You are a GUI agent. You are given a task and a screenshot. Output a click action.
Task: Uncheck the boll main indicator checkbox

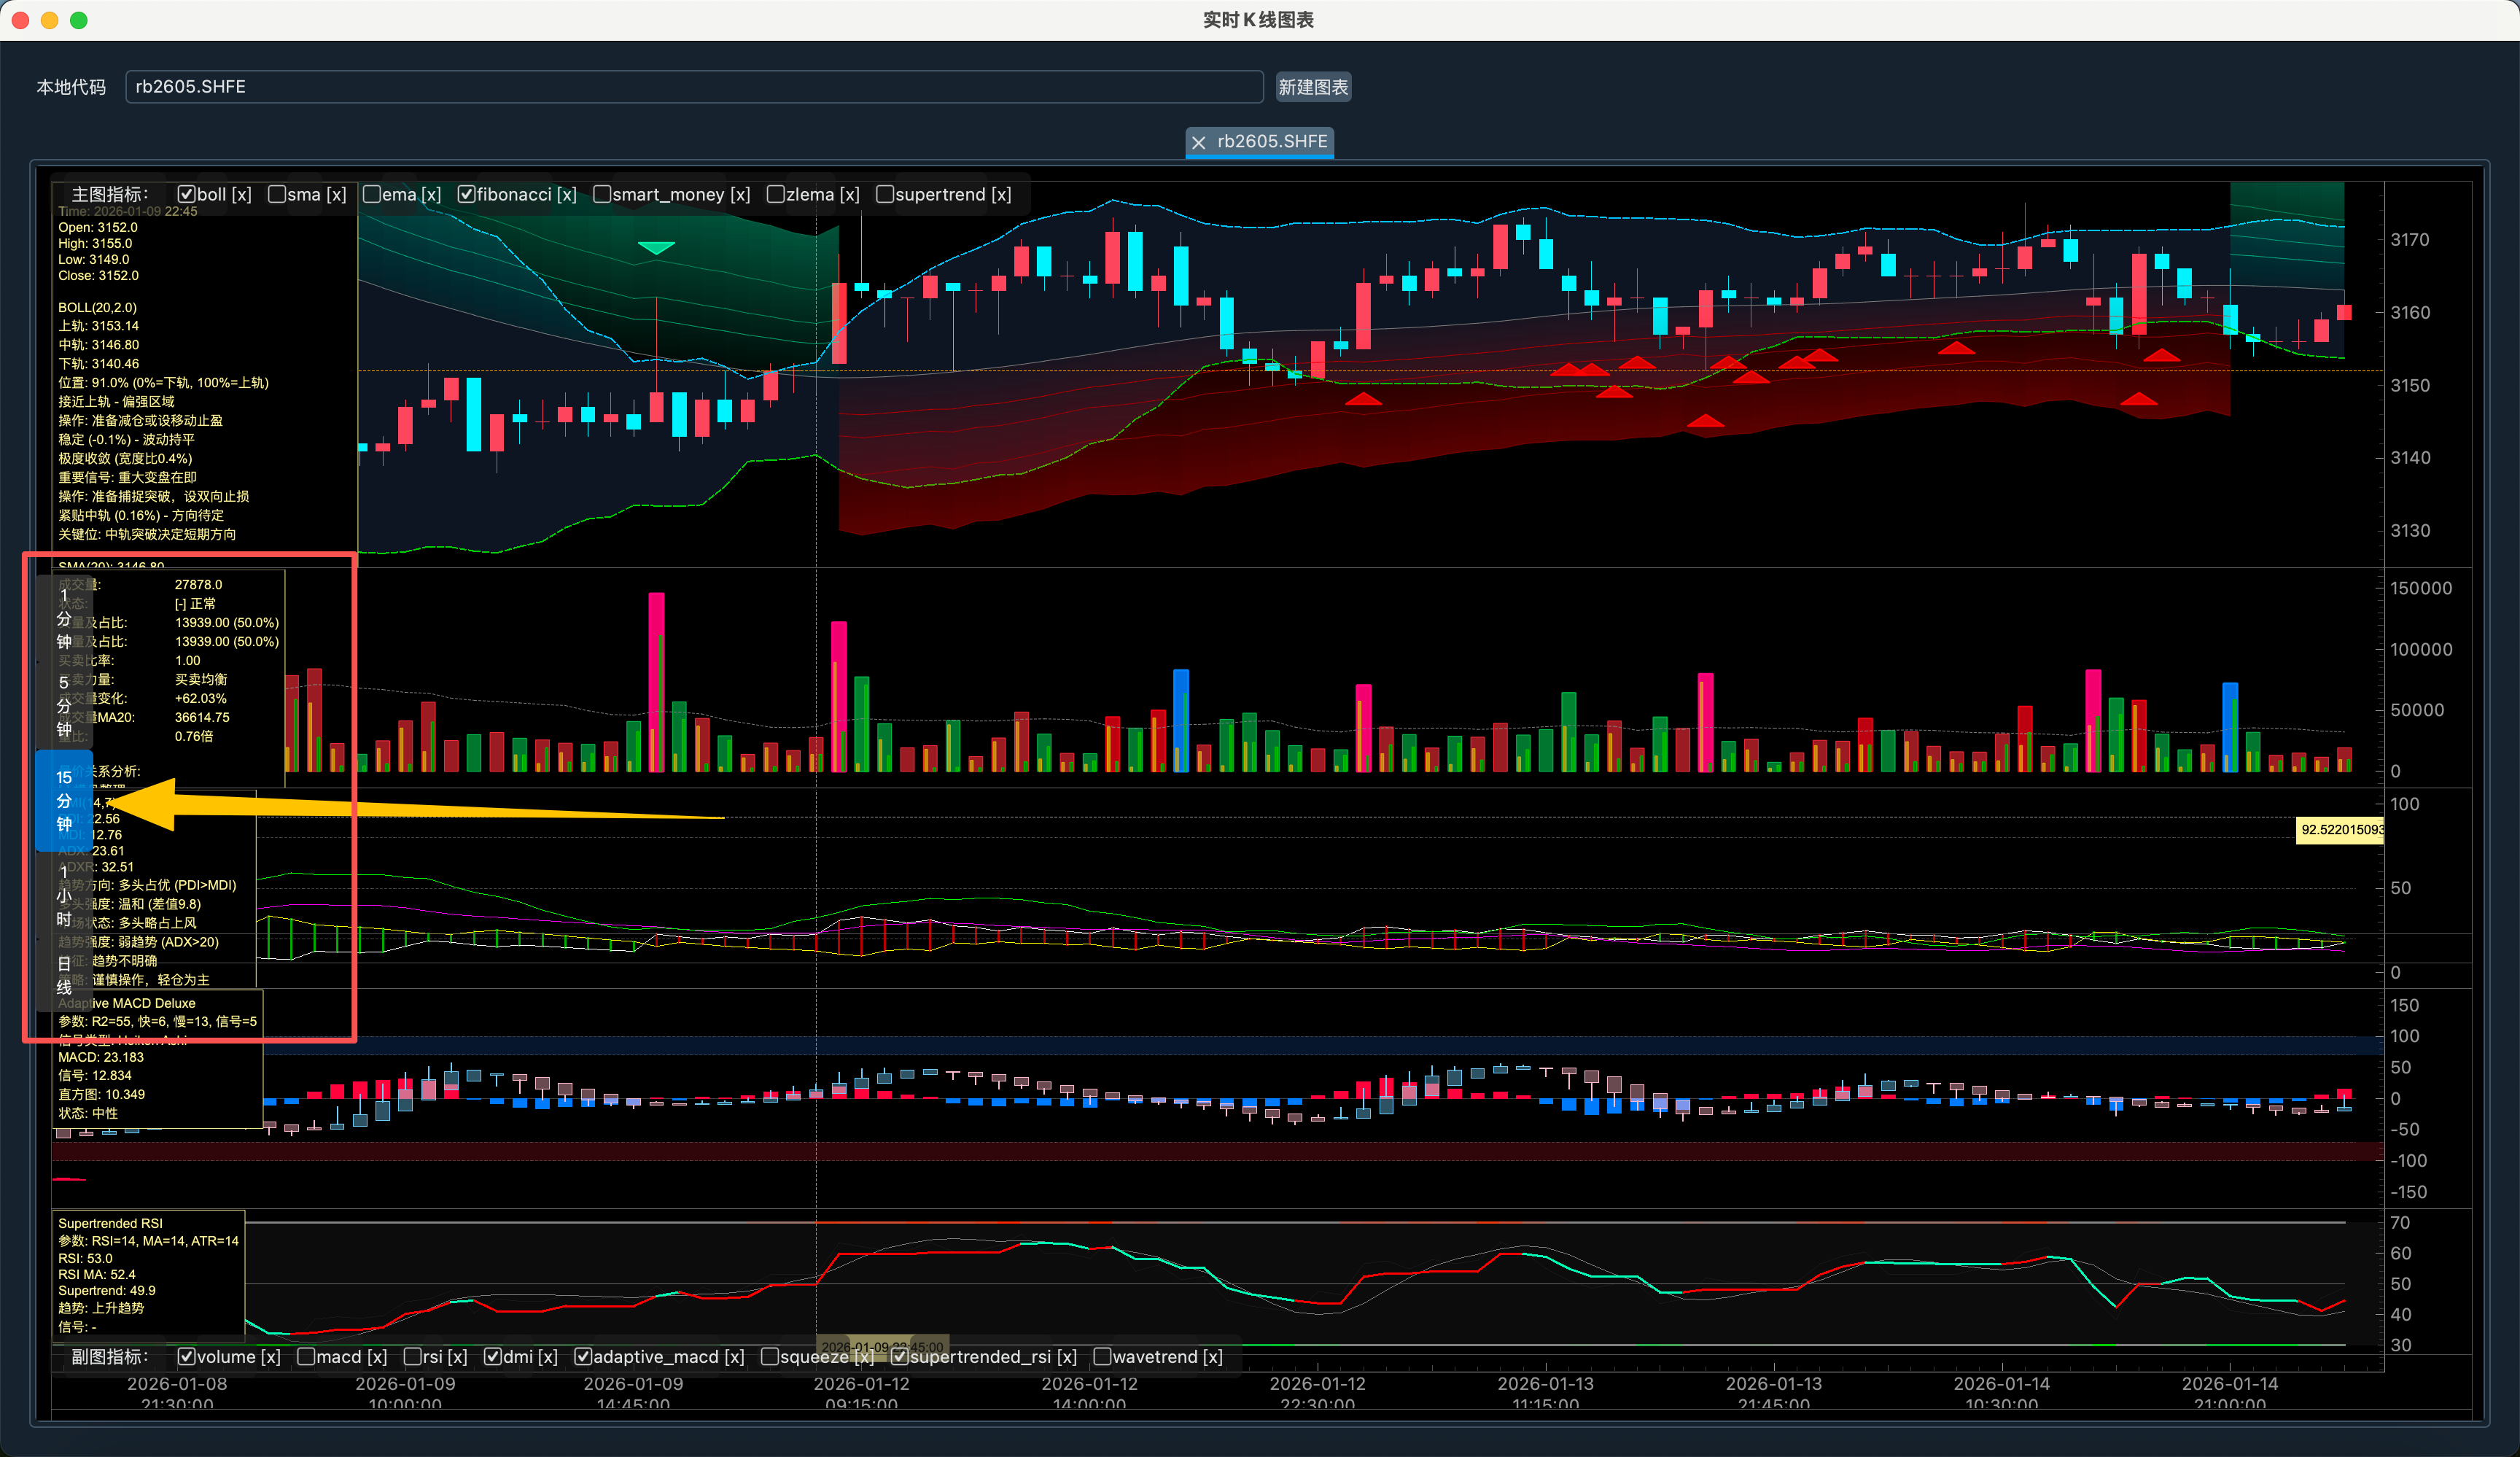186,195
